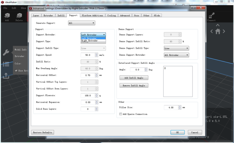Collapse the Support Extruder dropdown
Image resolution: width=234 pixels, height=143 pixels.
(93, 35)
